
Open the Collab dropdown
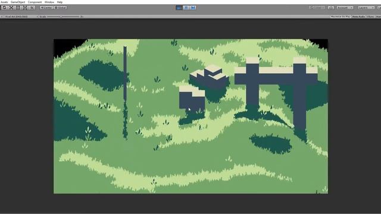tap(317, 8)
